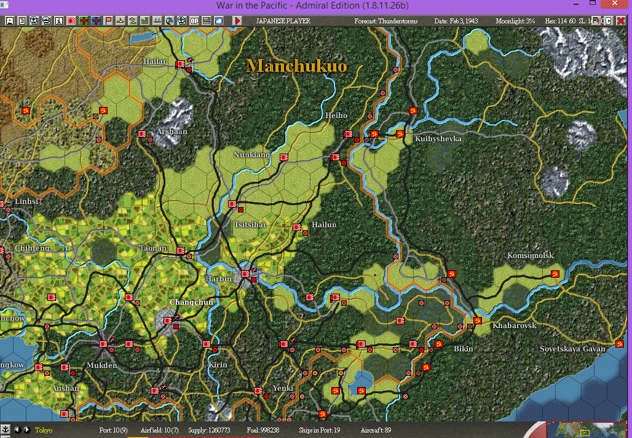Open the OP operations report icon
The width and height of the screenshot is (632, 438).
pos(194,20)
